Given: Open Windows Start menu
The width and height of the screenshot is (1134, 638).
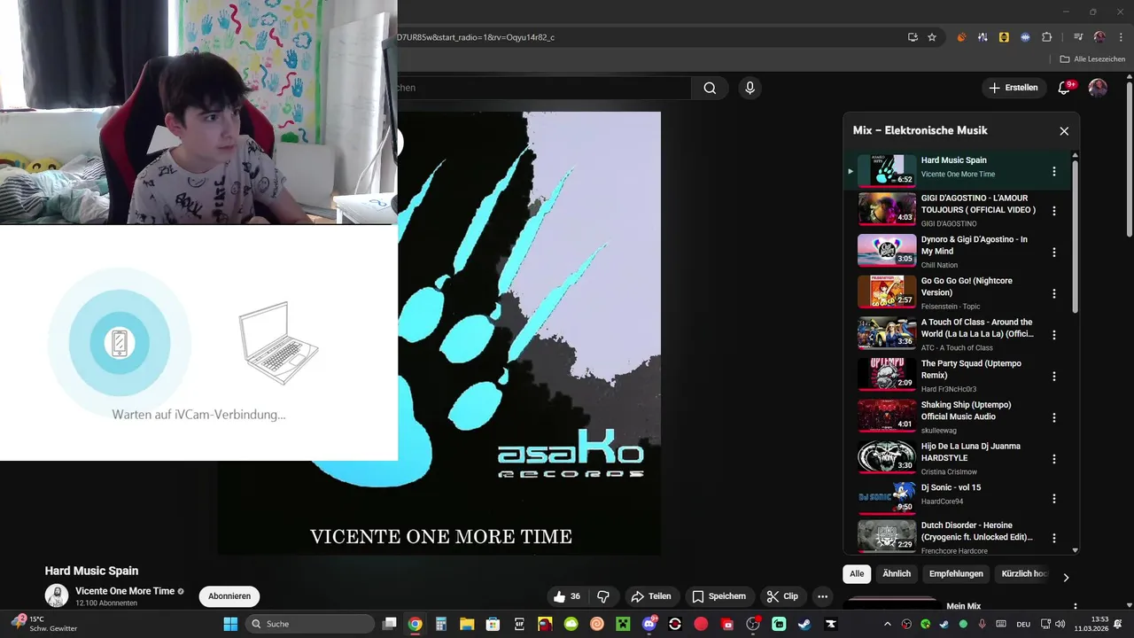Looking at the screenshot, I should 230,624.
